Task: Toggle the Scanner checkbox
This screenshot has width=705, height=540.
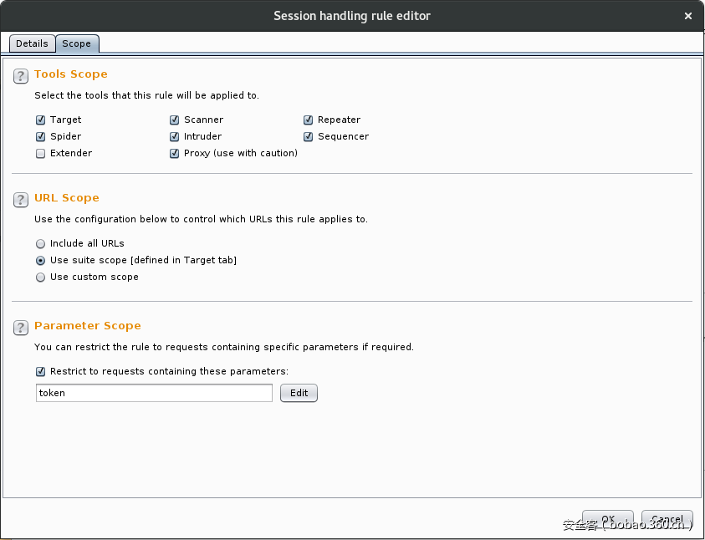Action: pos(175,120)
